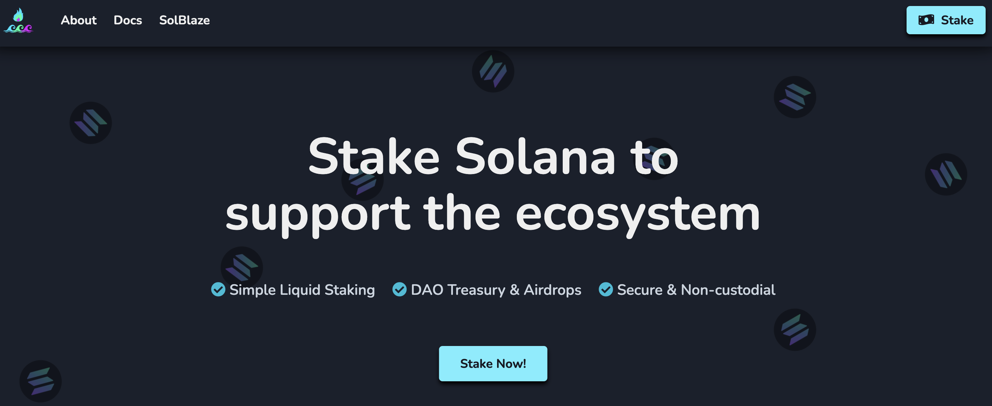
Task: Navigate to the SolBlaze section
Action: click(185, 20)
